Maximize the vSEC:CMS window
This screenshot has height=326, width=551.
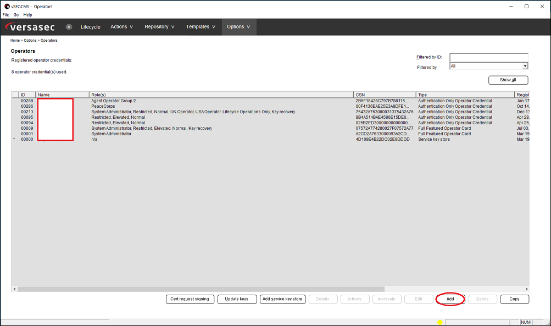pyautogui.click(x=526, y=7)
